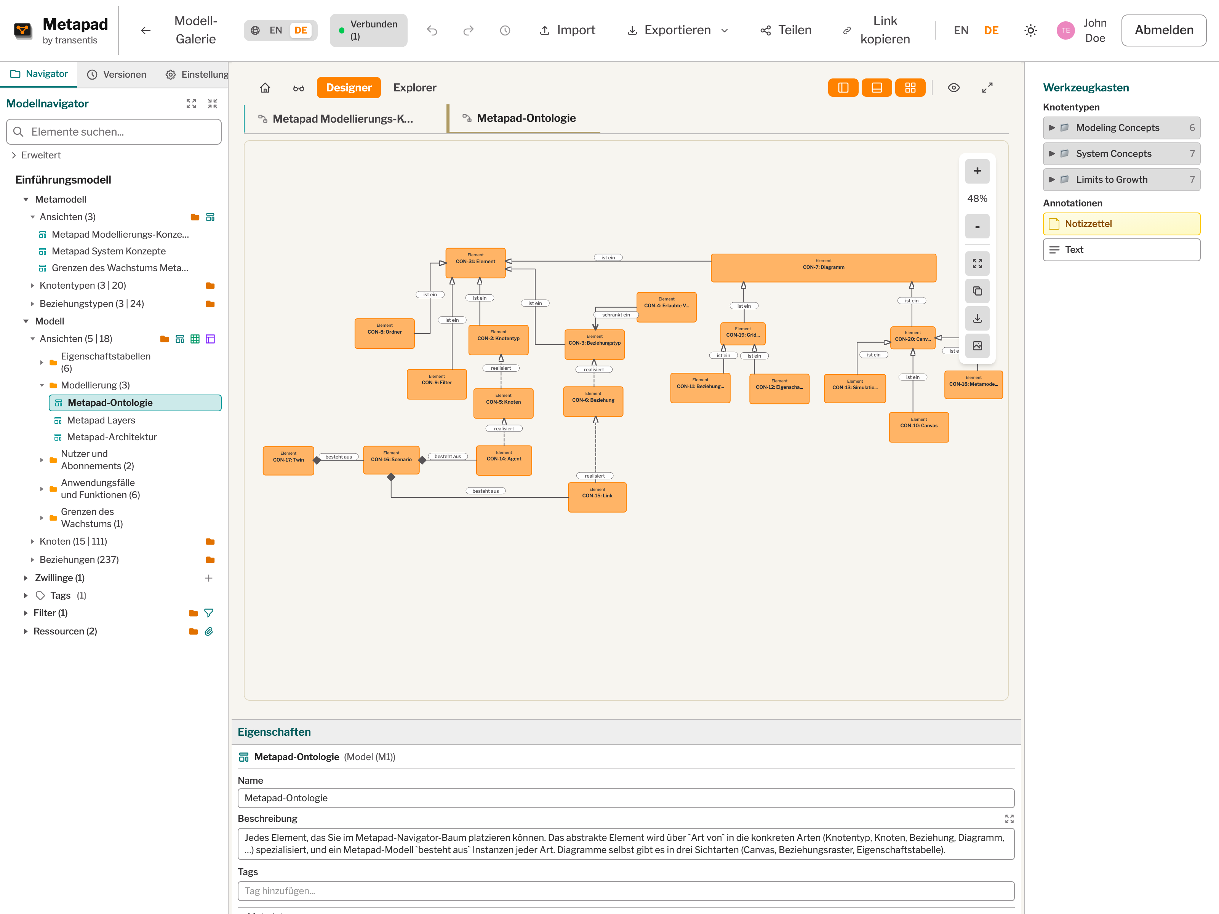1219x914 pixels.
Task: Expand the Eigenschaftstabellen (6) folder
Action: tap(42, 363)
